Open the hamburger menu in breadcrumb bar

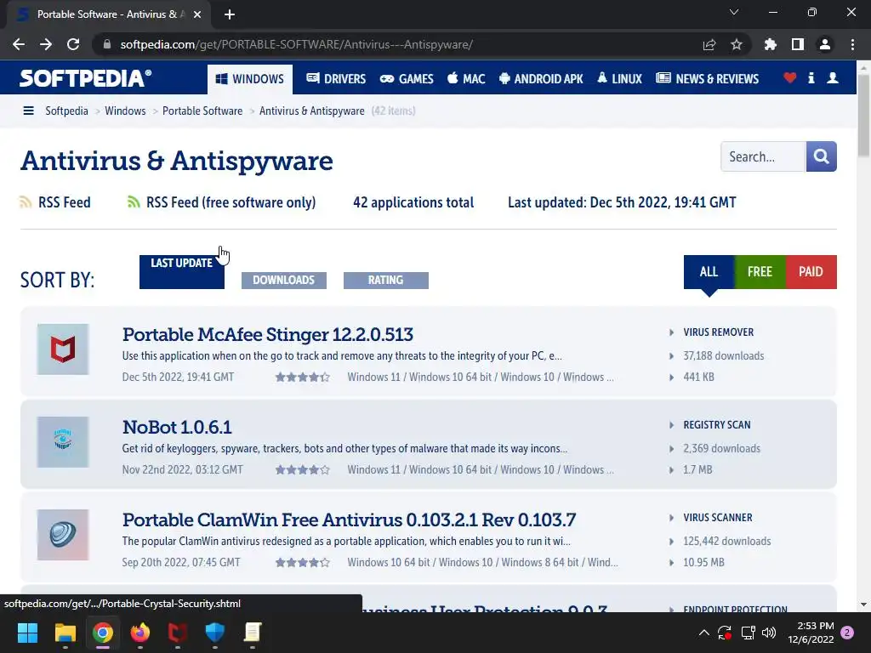pyautogui.click(x=28, y=111)
